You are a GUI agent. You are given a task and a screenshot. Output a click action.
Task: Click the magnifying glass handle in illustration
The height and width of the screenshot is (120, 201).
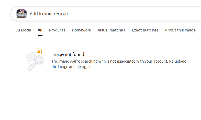tap(31, 68)
